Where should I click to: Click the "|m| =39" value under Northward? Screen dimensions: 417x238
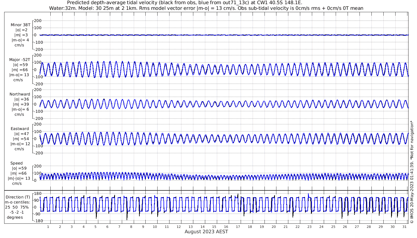click(20, 104)
